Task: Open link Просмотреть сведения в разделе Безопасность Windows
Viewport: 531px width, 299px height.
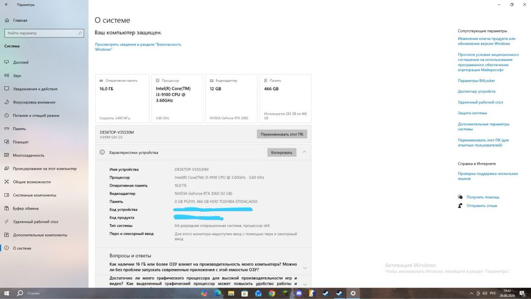Action: 138,47
